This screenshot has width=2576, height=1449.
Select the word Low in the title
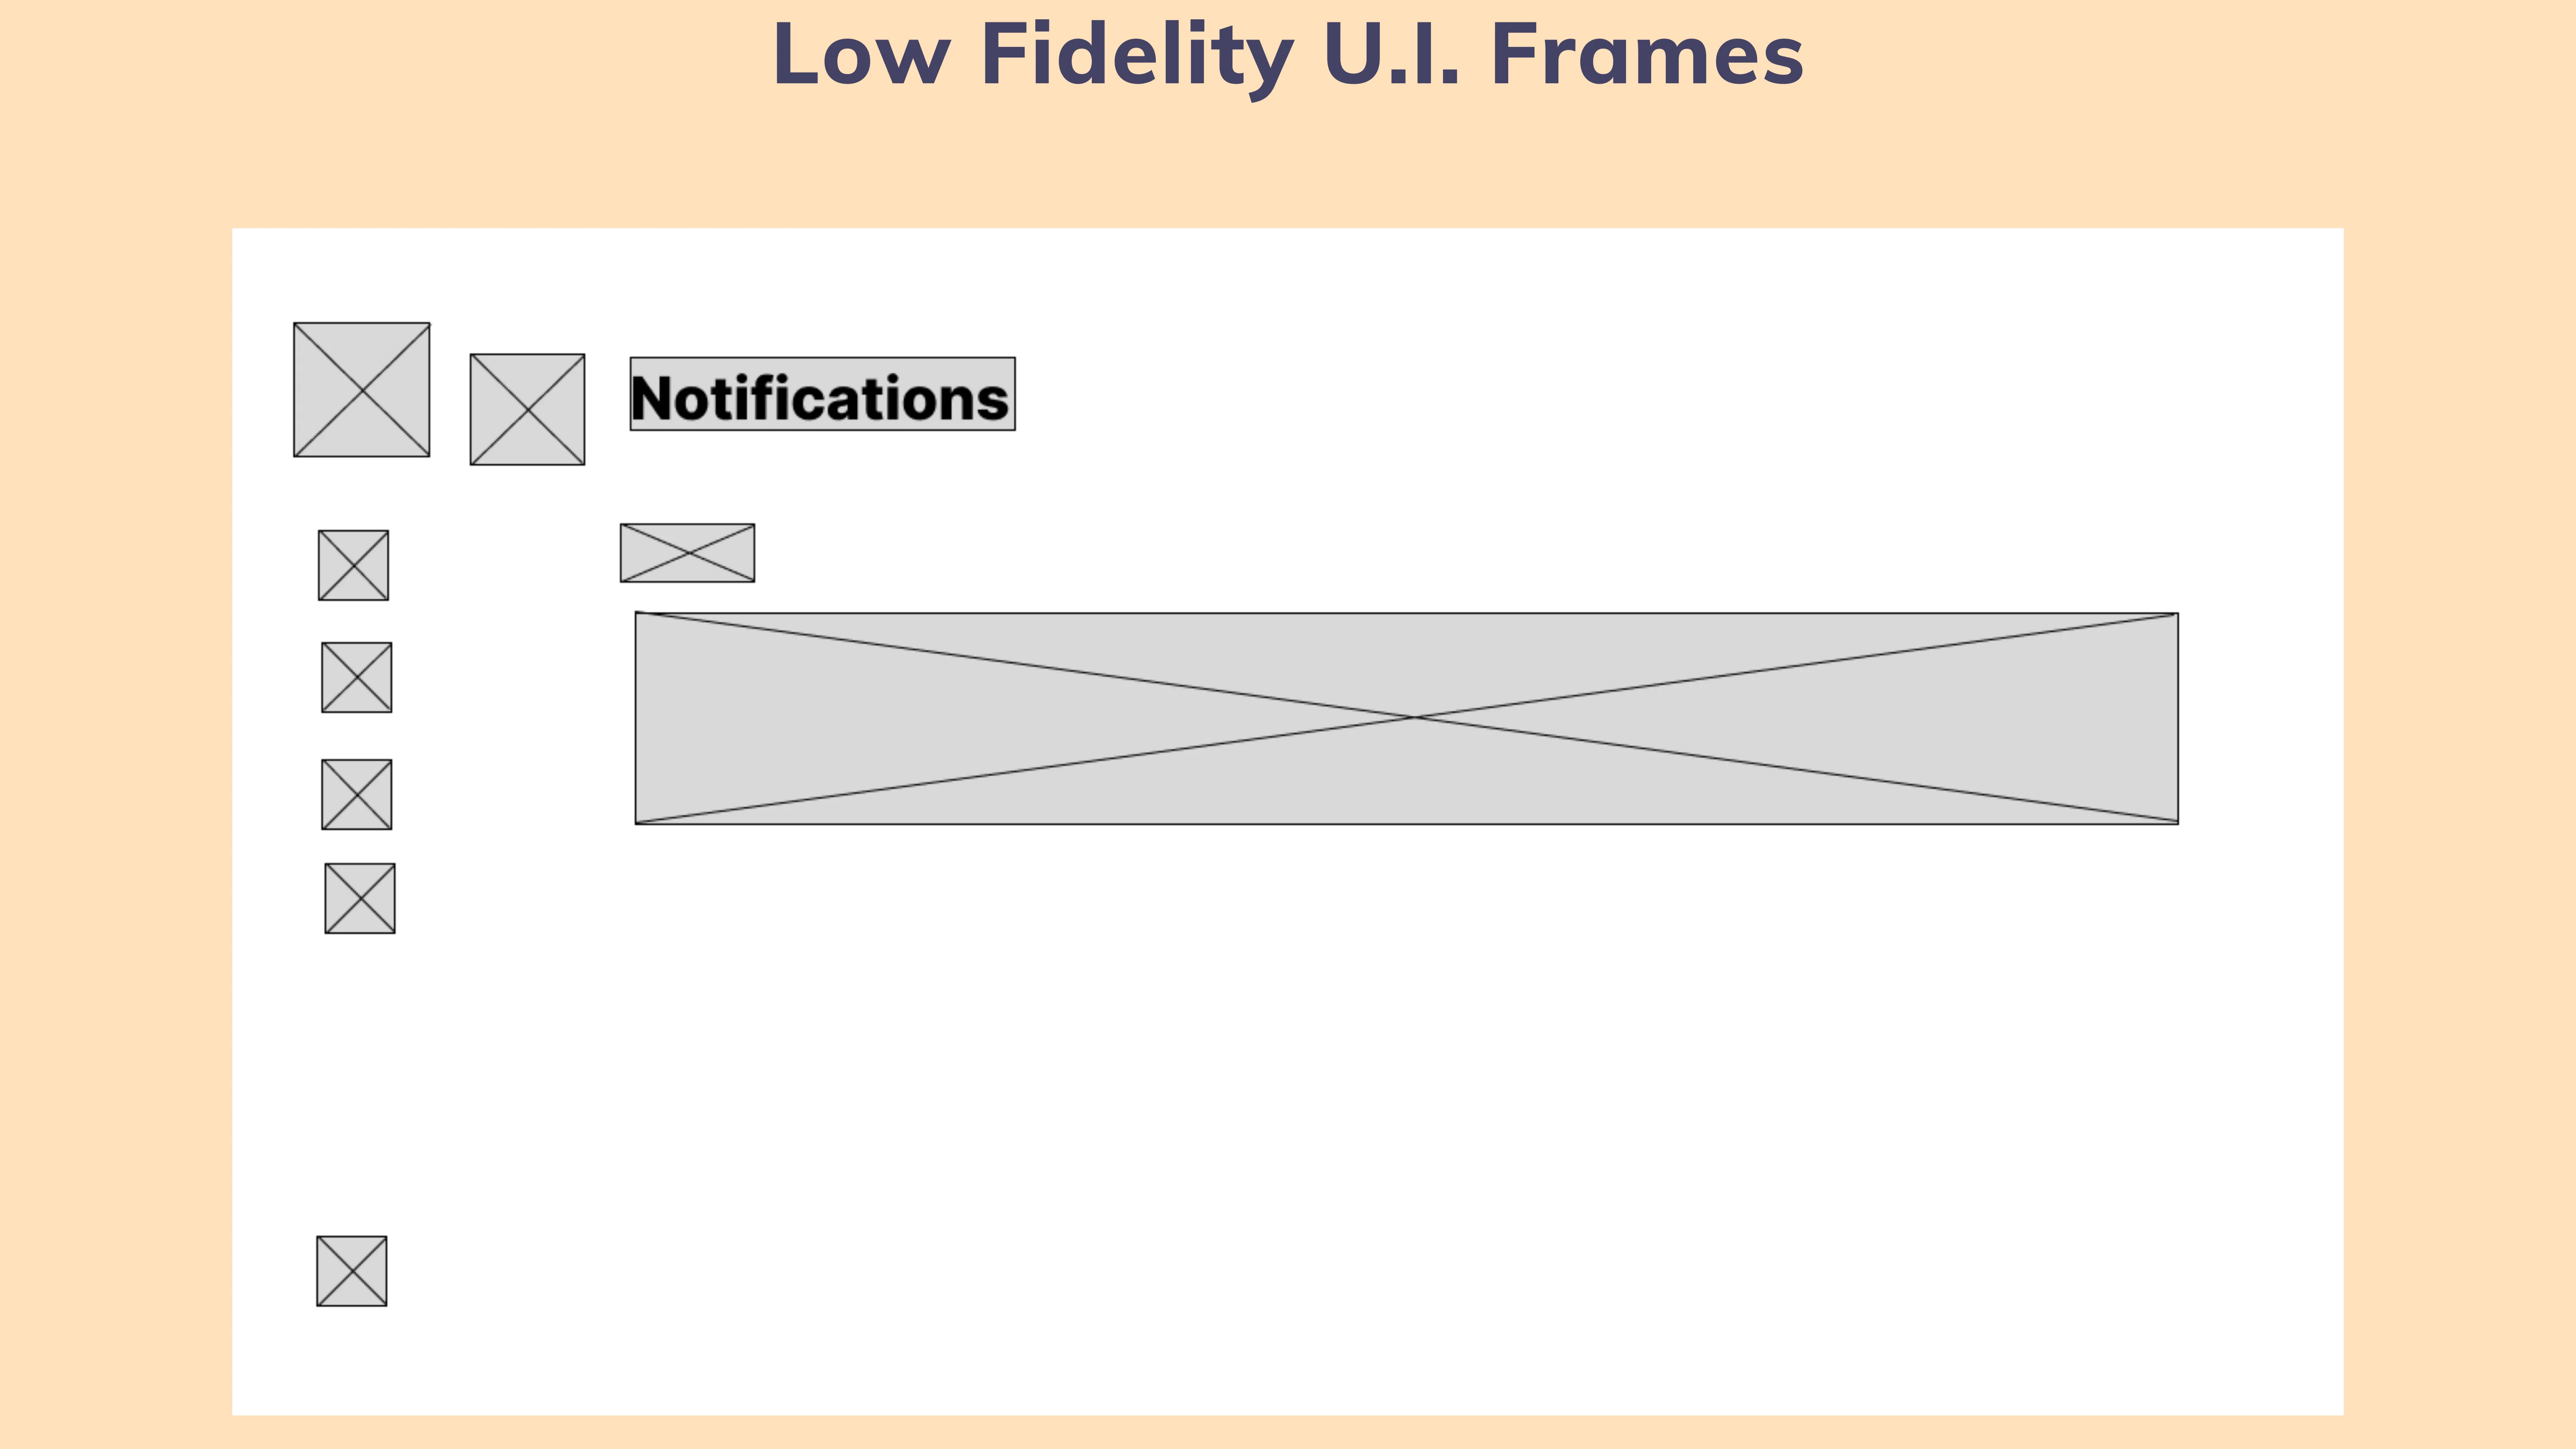click(x=861, y=55)
